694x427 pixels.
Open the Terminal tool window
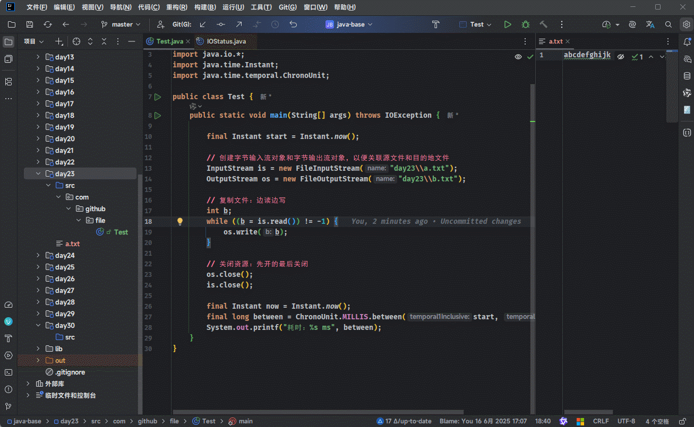8,372
